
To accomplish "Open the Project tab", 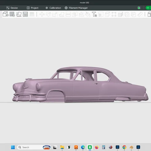I will (x=32, y=8).
